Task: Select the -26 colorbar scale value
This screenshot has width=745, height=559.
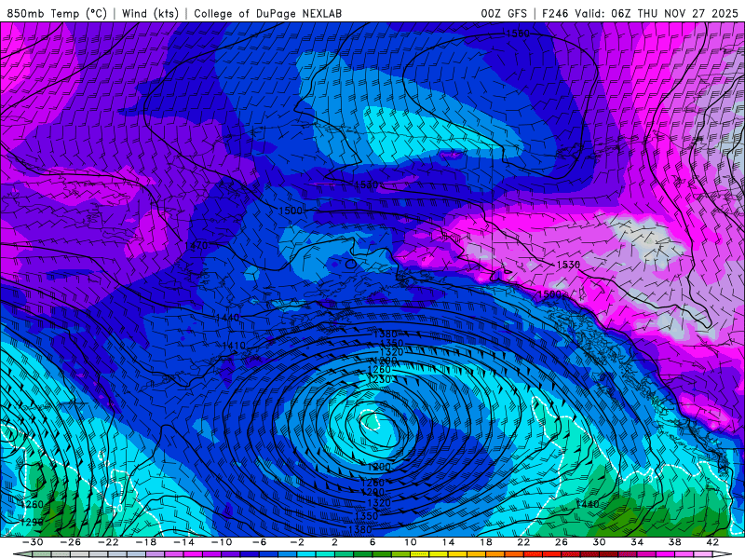Action: (70, 542)
